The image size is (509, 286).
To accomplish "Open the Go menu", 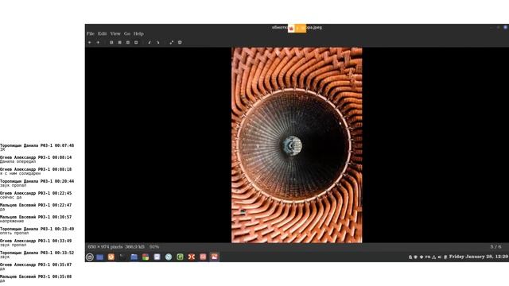I will 127,33.
